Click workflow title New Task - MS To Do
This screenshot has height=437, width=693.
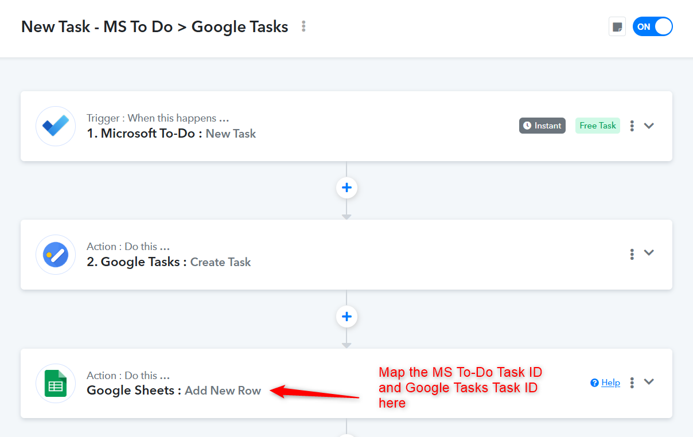pos(155,26)
